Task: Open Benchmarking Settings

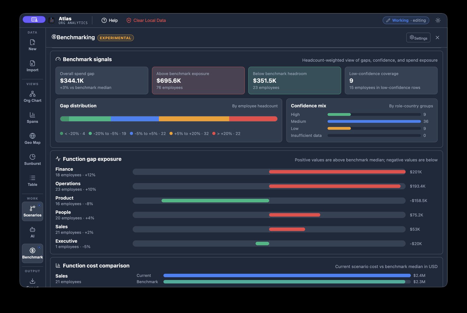Action: [418, 38]
